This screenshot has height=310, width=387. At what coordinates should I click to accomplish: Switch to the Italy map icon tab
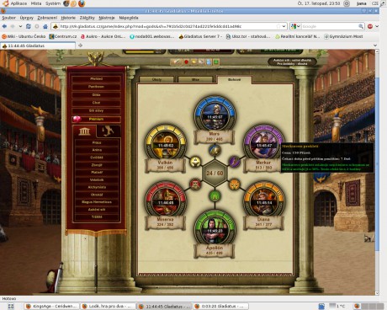click(109, 131)
